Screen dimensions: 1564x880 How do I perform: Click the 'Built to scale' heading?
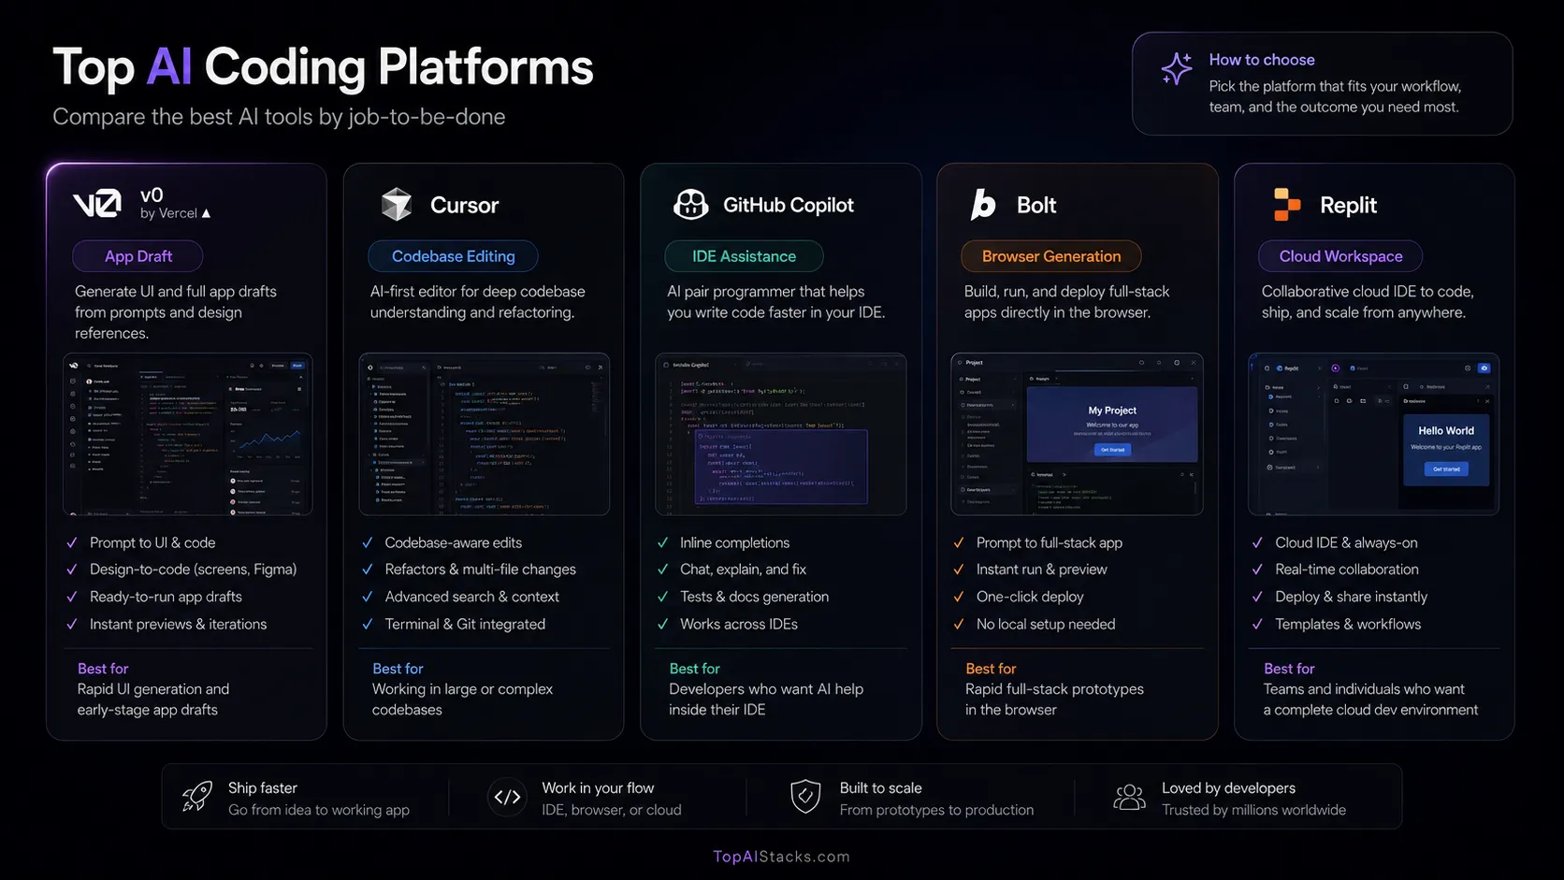(880, 788)
